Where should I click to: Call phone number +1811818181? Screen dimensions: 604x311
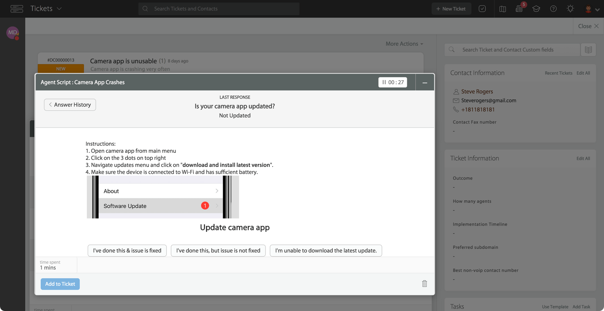click(x=478, y=109)
